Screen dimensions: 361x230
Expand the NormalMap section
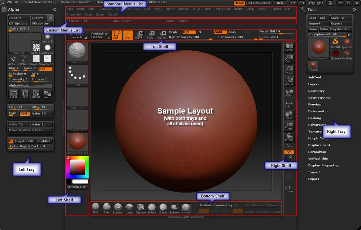coord(317,152)
